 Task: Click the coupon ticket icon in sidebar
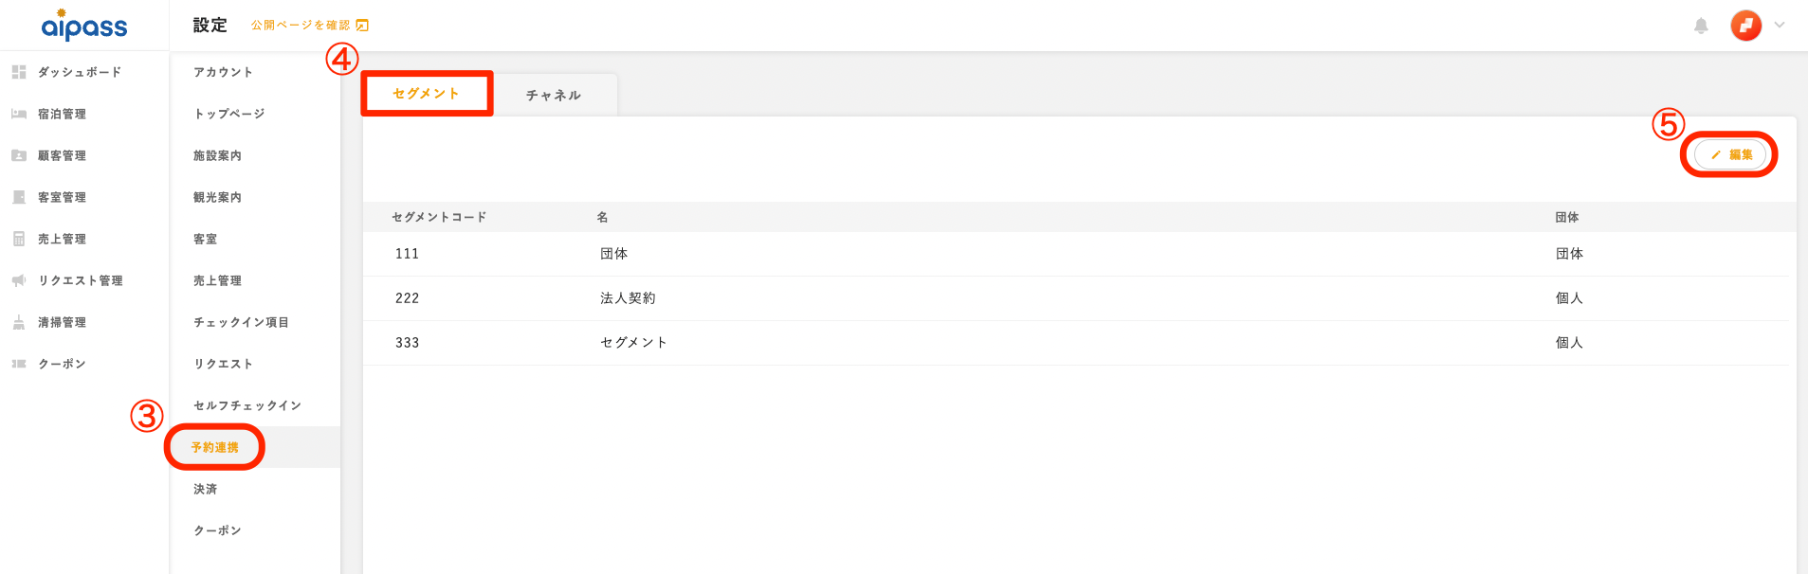[x=19, y=364]
